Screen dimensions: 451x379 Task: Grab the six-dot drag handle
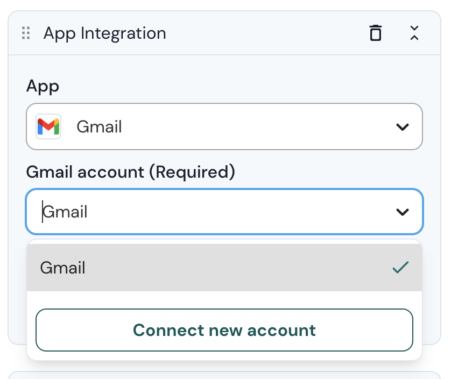26,33
